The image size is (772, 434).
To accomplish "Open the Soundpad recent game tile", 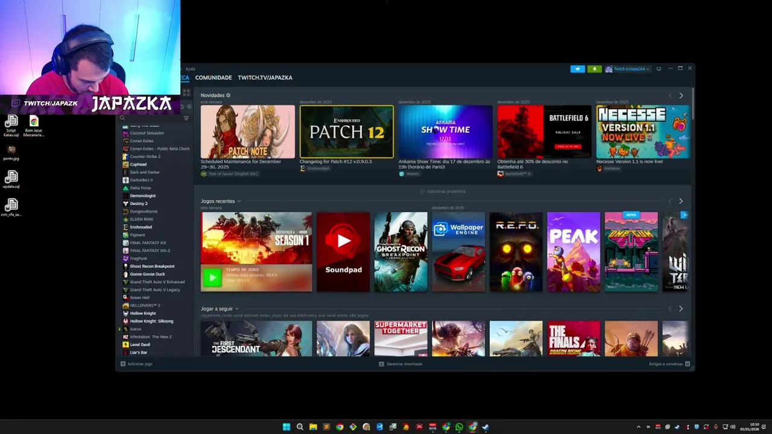I will coord(343,251).
